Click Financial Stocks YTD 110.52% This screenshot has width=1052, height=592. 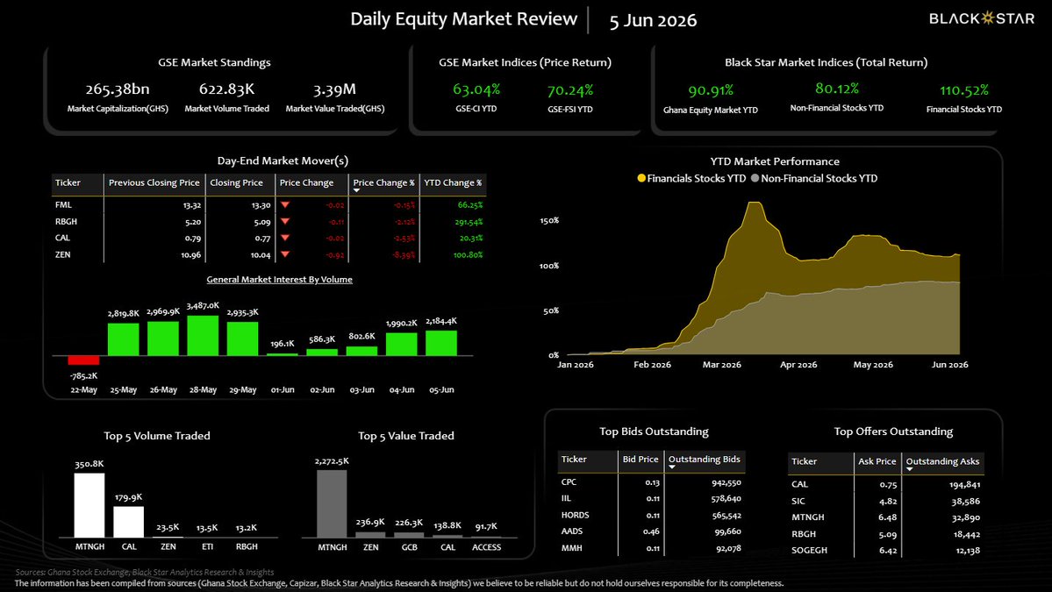point(964,90)
